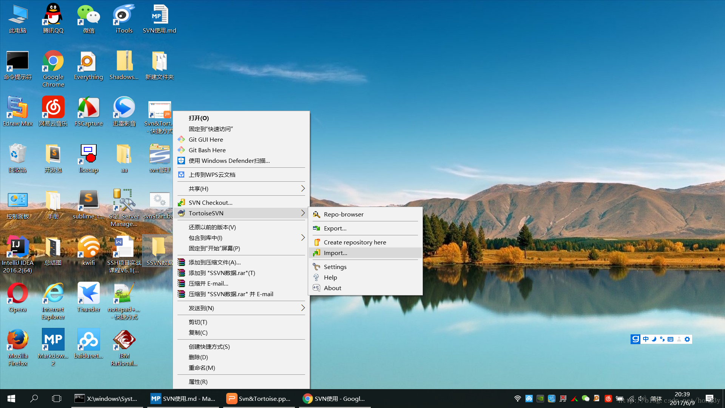
Task: Switch to the Svn&Tortoise presentation taskbar button
Action: click(x=259, y=399)
